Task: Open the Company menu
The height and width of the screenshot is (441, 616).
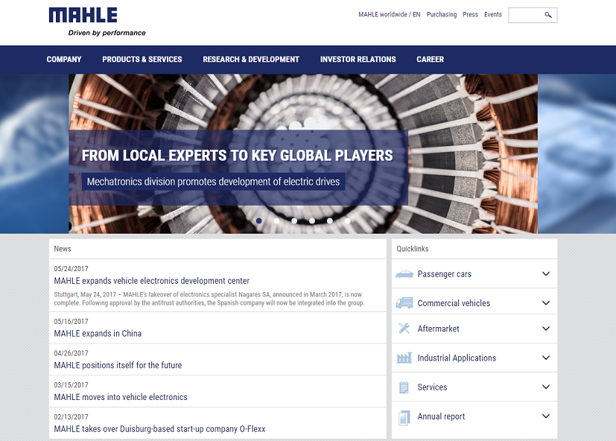Action: (x=64, y=60)
